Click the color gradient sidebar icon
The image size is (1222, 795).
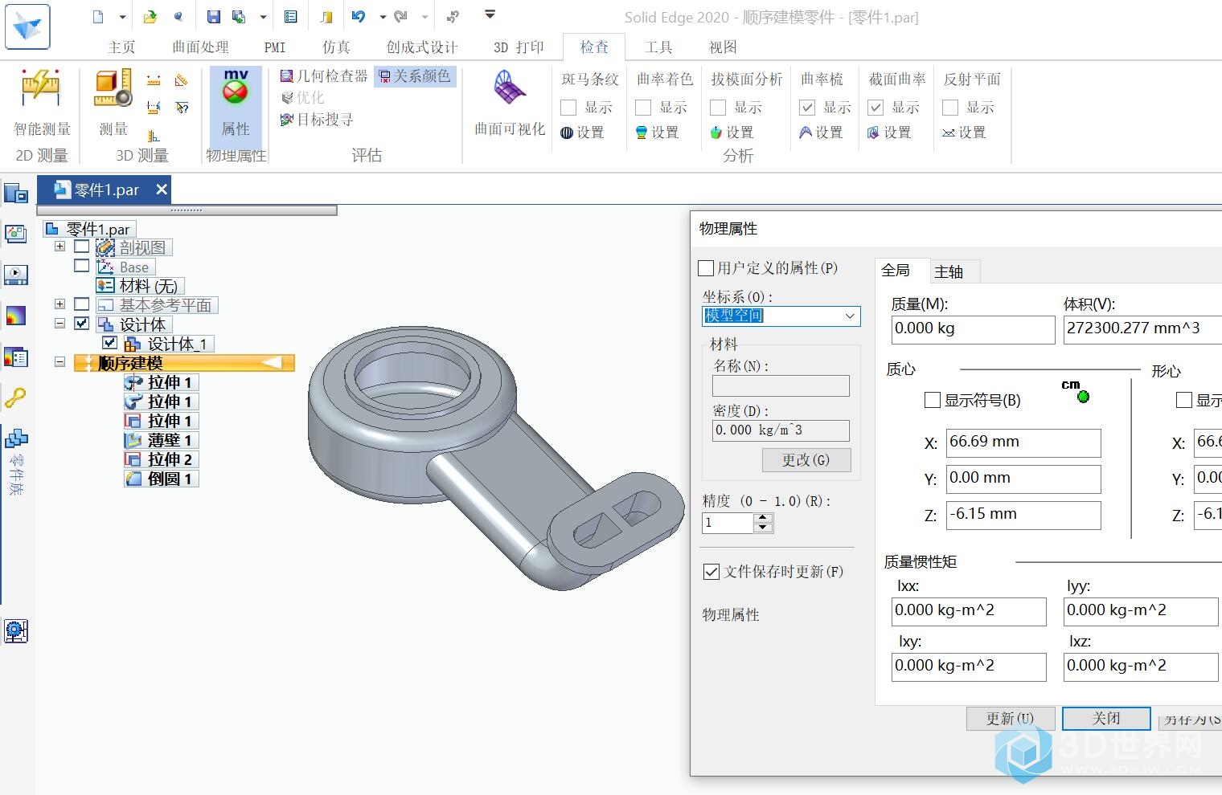pyautogui.click(x=15, y=316)
